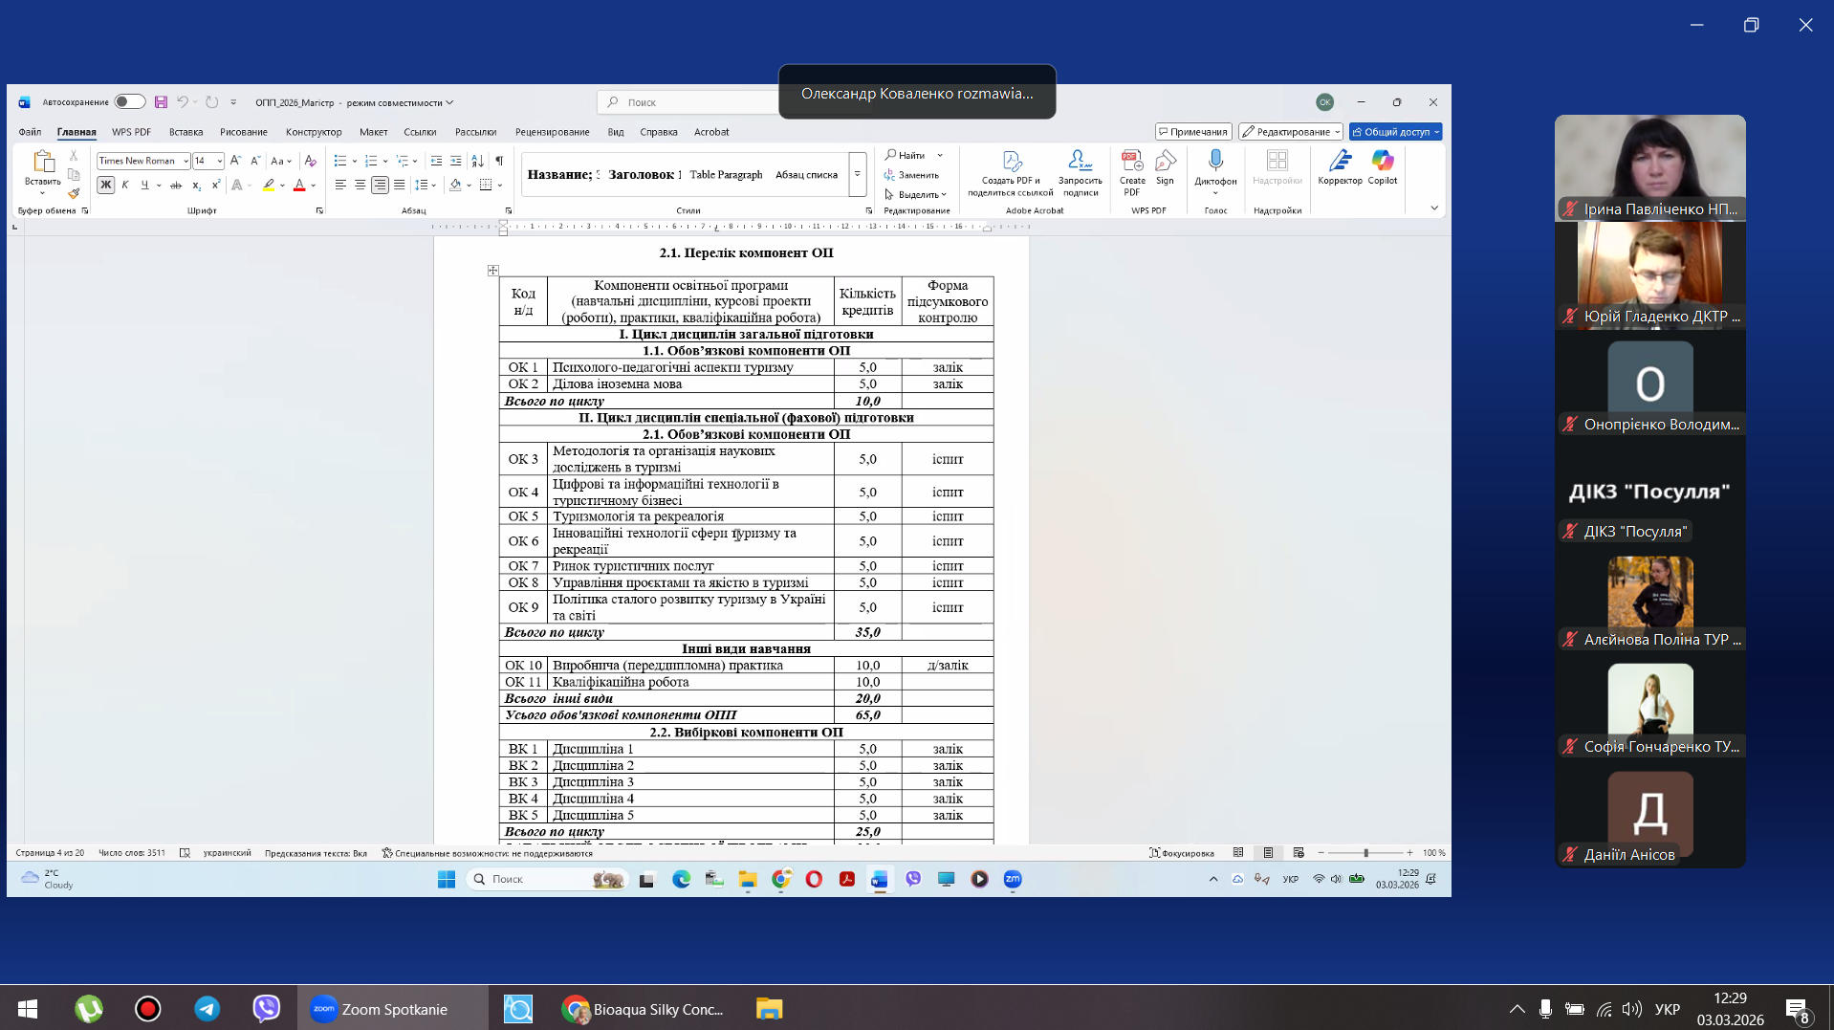Click the Sign pen icon
Viewport: 1834px width, 1030px height.
(x=1165, y=166)
